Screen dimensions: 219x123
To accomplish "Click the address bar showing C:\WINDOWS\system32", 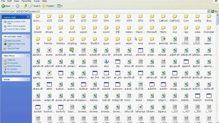I will 109,11.
